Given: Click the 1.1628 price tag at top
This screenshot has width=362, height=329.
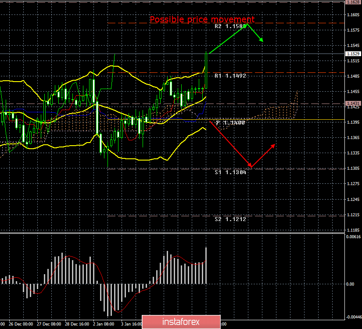Looking at the screenshot, I should (353, 2).
